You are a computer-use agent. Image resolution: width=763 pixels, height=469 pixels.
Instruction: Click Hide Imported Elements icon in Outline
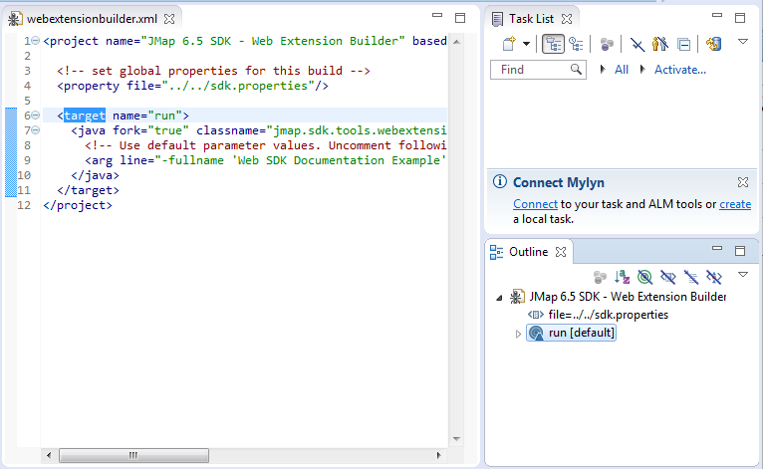691,276
